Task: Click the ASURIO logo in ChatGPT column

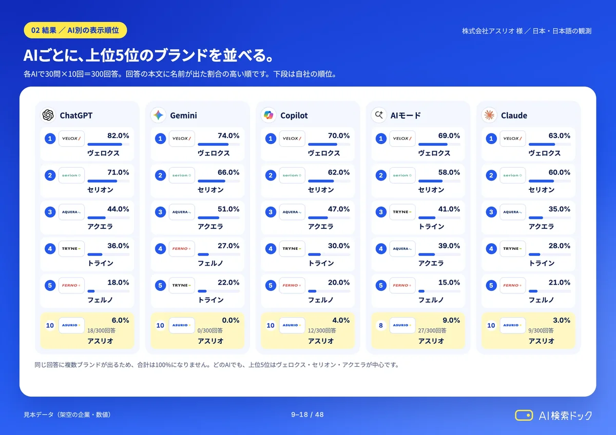Action: coord(71,325)
